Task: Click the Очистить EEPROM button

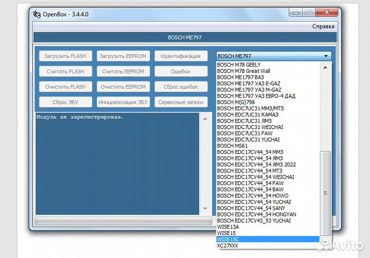Action: click(123, 87)
